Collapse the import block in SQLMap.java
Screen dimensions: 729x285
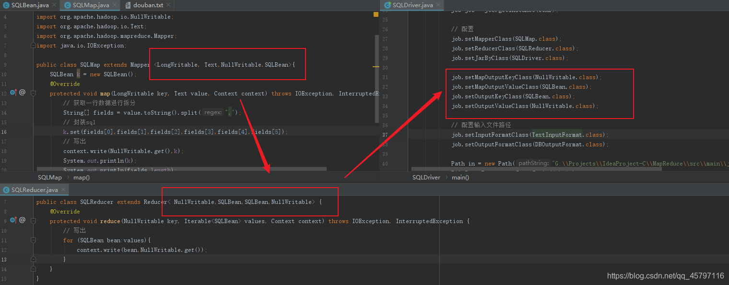point(33,45)
